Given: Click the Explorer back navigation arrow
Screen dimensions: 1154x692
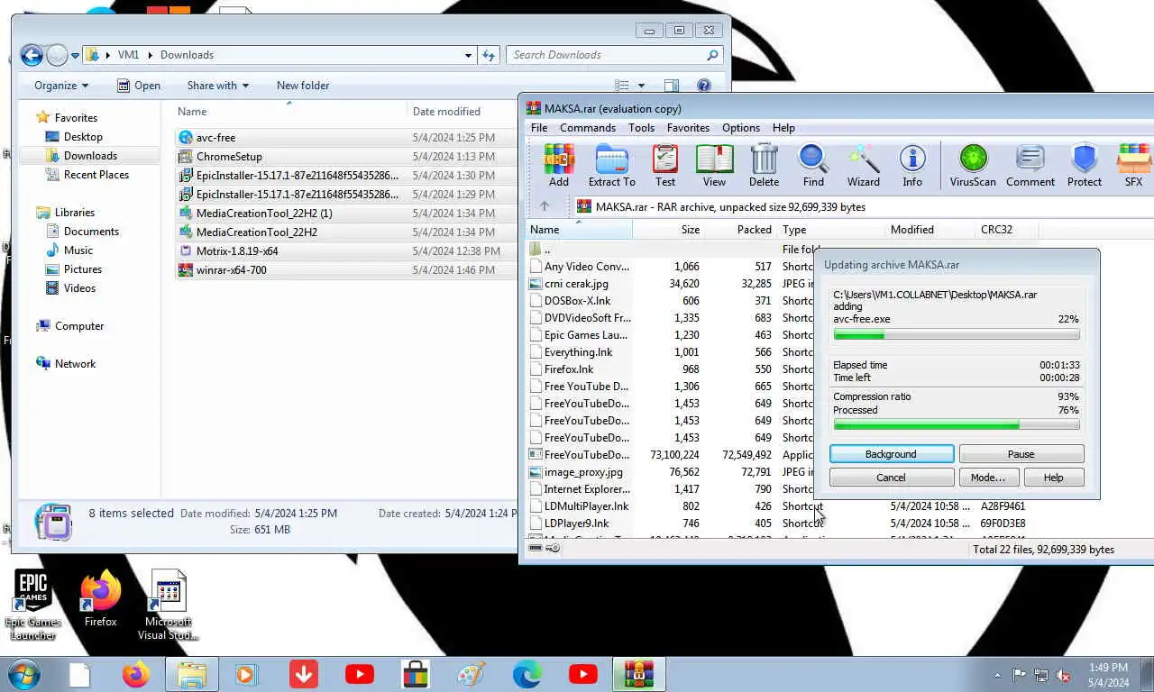Looking at the screenshot, I should [32, 55].
